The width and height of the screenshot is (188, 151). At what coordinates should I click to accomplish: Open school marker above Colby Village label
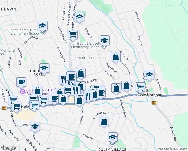(113, 137)
